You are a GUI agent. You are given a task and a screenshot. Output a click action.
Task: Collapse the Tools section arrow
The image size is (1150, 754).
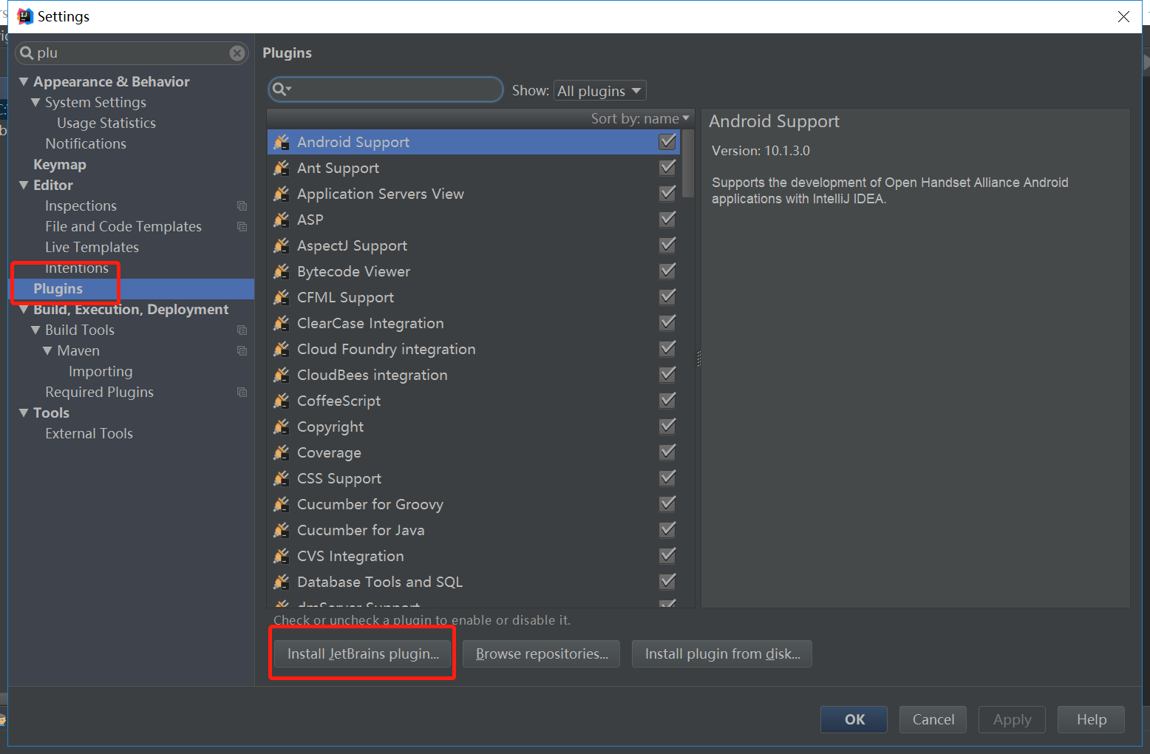[x=24, y=412]
